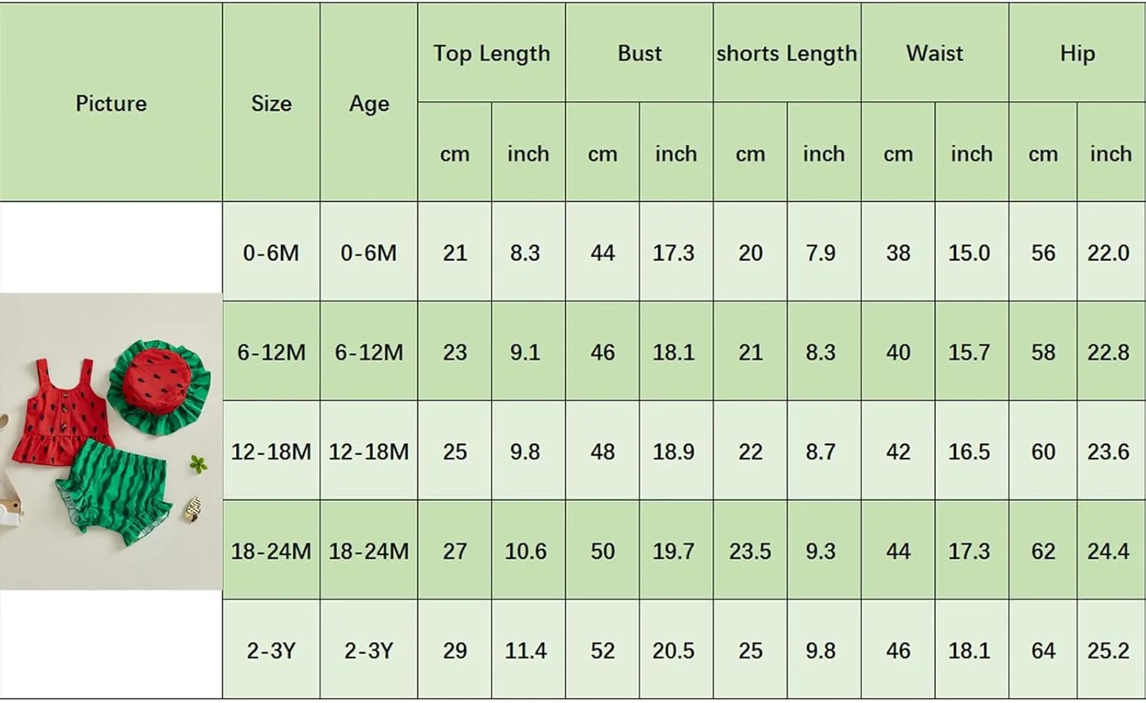Select the 25.2 inch hip value
The width and height of the screenshot is (1146, 703).
tap(1108, 650)
